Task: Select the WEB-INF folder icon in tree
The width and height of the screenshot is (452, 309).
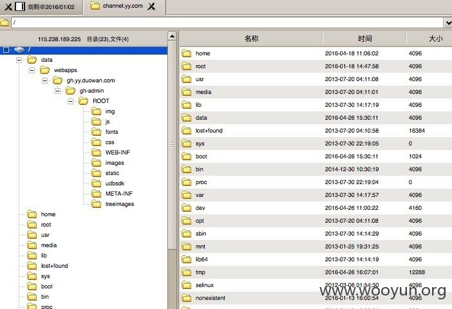Action: tap(97, 153)
